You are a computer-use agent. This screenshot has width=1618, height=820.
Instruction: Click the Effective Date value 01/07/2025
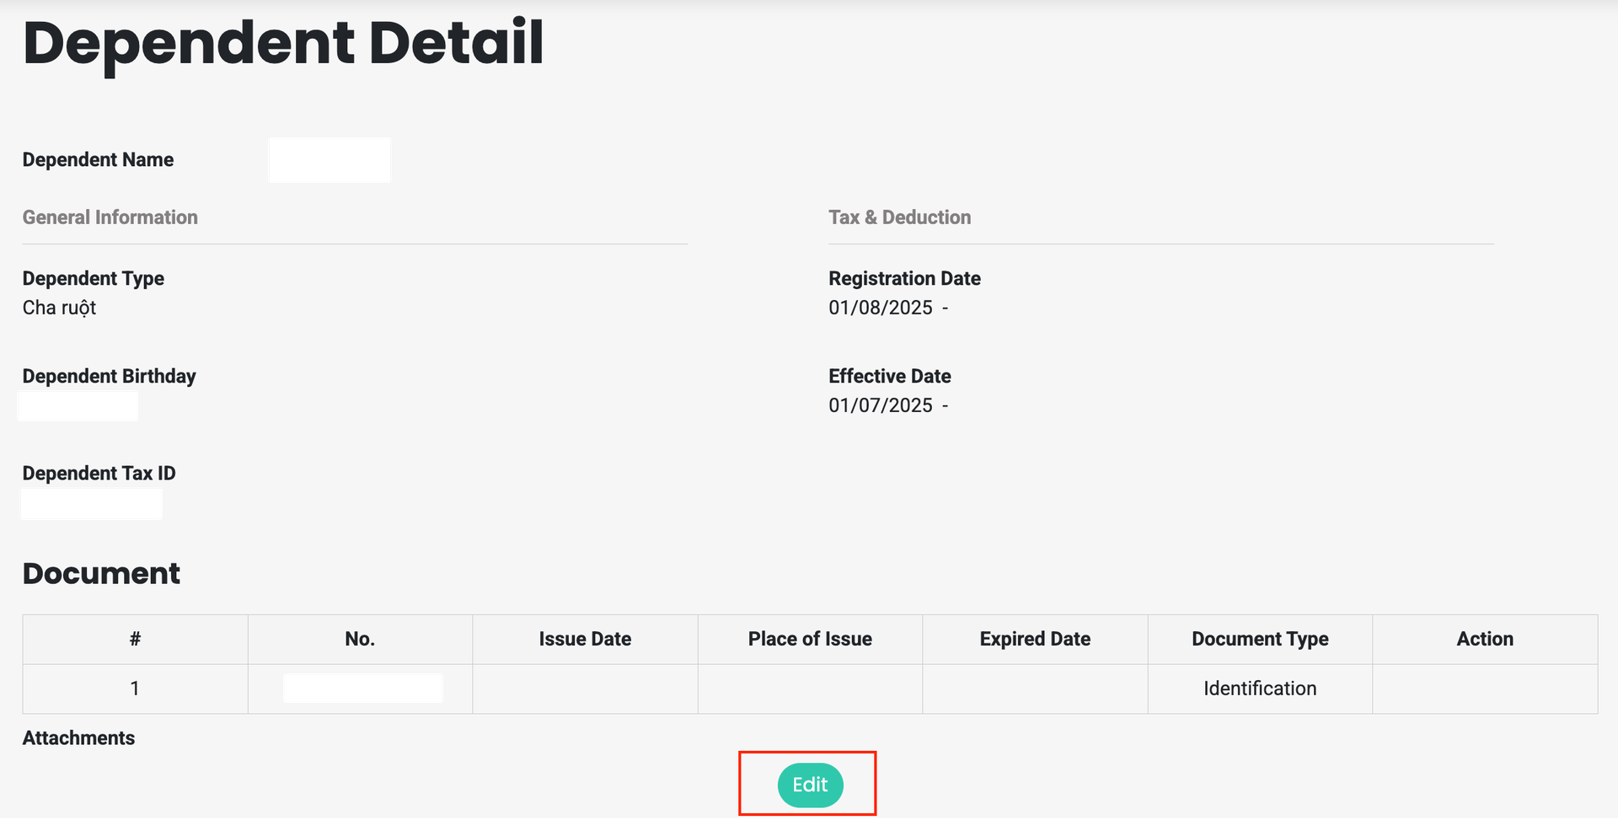coord(881,405)
